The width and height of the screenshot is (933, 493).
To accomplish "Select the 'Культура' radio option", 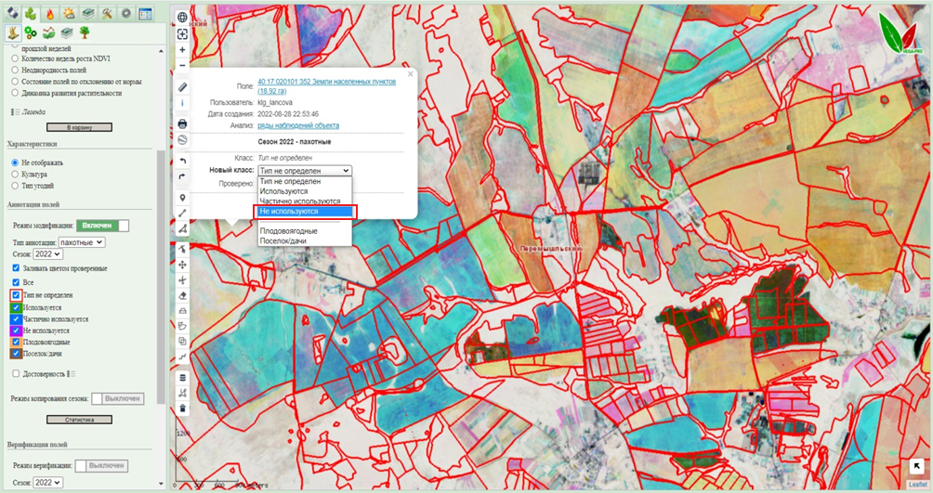I will pyautogui.click(x=14, y=174).
